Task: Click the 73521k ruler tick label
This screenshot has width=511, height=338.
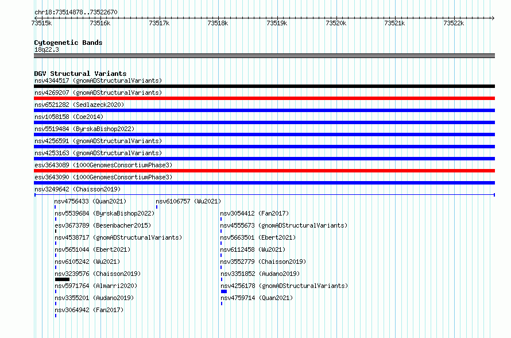Action: click(x=394, y=23)
